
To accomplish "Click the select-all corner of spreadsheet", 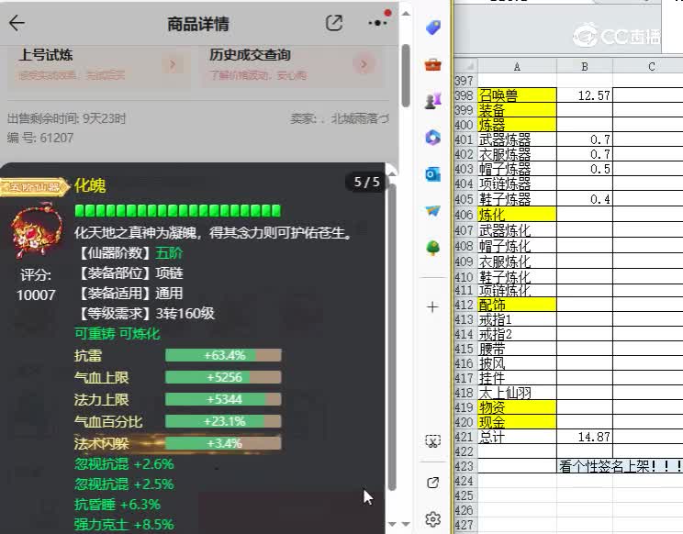I will pos(466,67).
